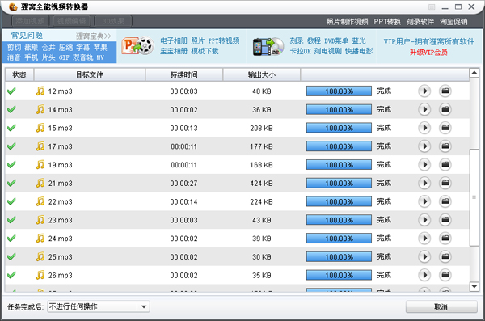The width and height of the screenshot is (485, 321).
Task: Open output folder for 17.mp3
Action: (445, 146)
